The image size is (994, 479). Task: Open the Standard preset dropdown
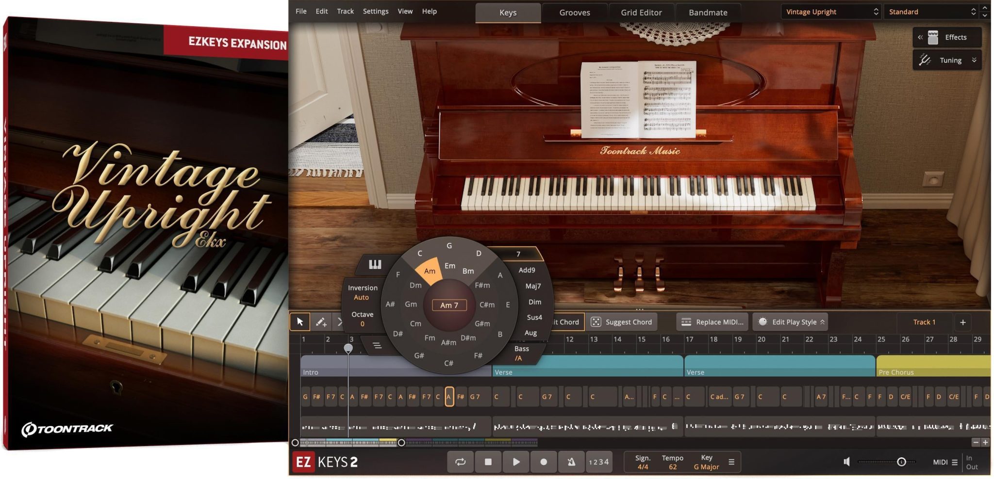click(931, 12)
